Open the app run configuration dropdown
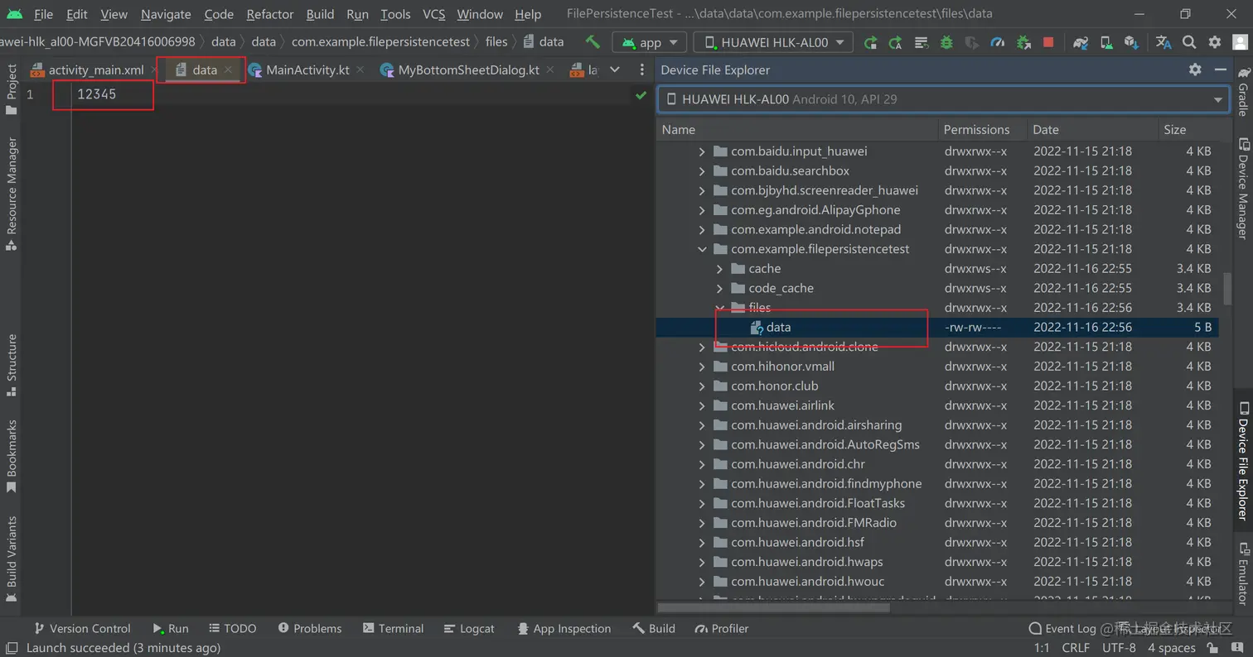1253x657 pixels. pyautogui.click(x=650, y=43)
